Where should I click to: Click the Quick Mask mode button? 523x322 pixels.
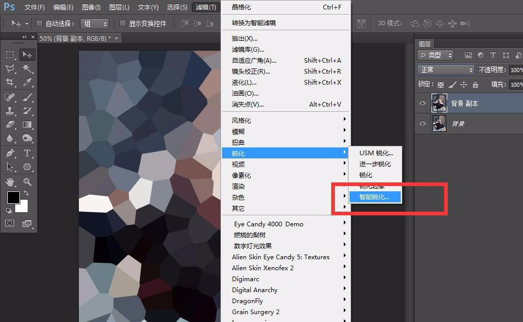9,223
